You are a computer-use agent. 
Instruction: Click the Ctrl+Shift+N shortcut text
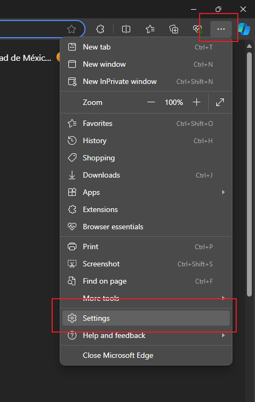195,81
